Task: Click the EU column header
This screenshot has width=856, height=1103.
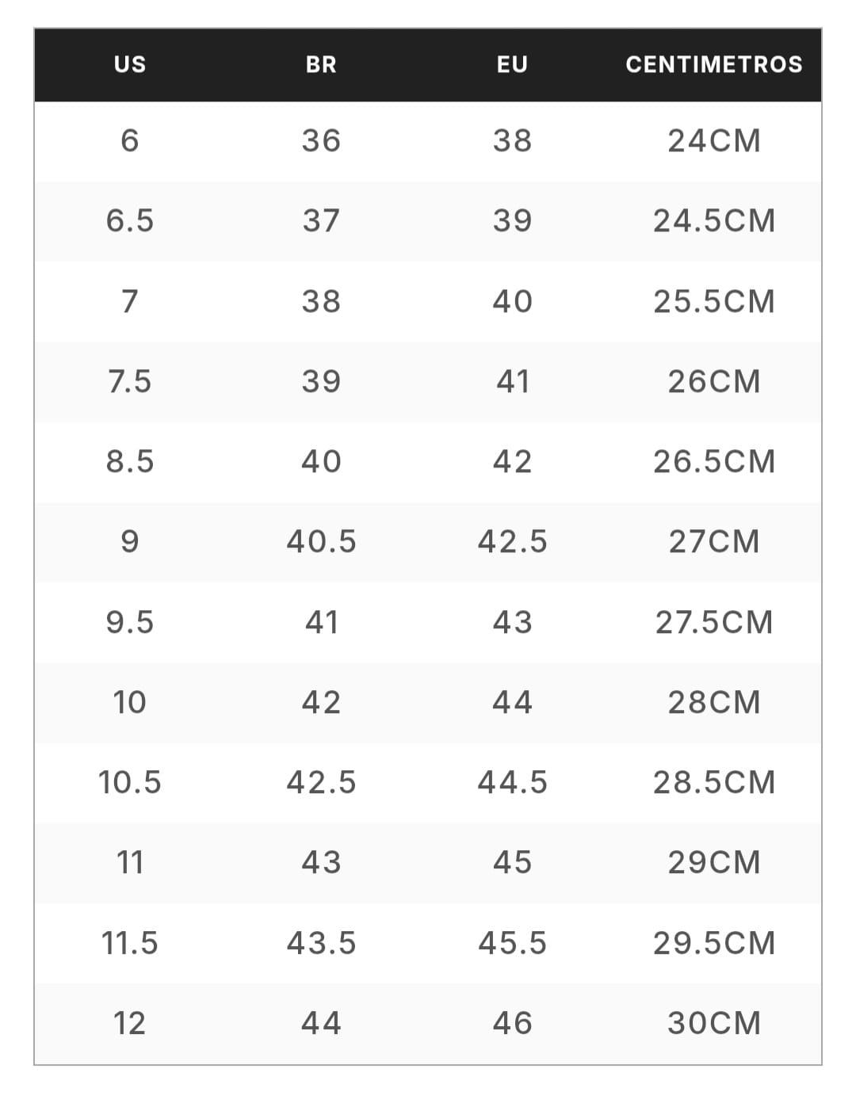Action: [x=512, y=64]
